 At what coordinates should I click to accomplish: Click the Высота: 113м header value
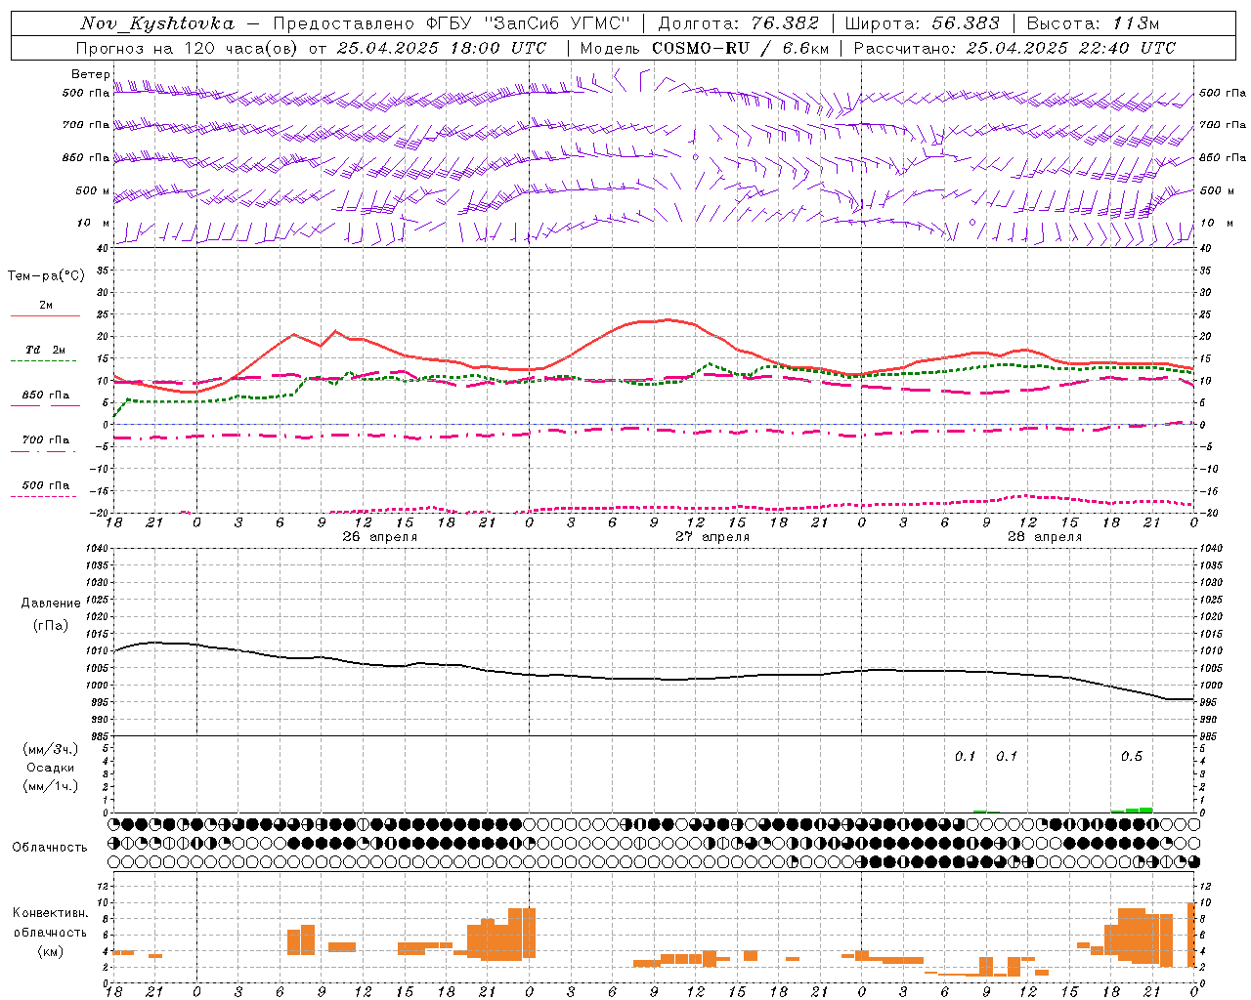(x=1093, y=23)
